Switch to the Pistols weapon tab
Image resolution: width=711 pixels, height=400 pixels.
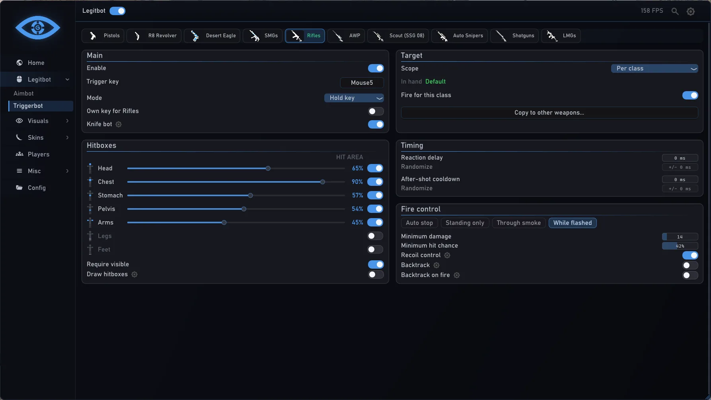(x=103, y=35)
